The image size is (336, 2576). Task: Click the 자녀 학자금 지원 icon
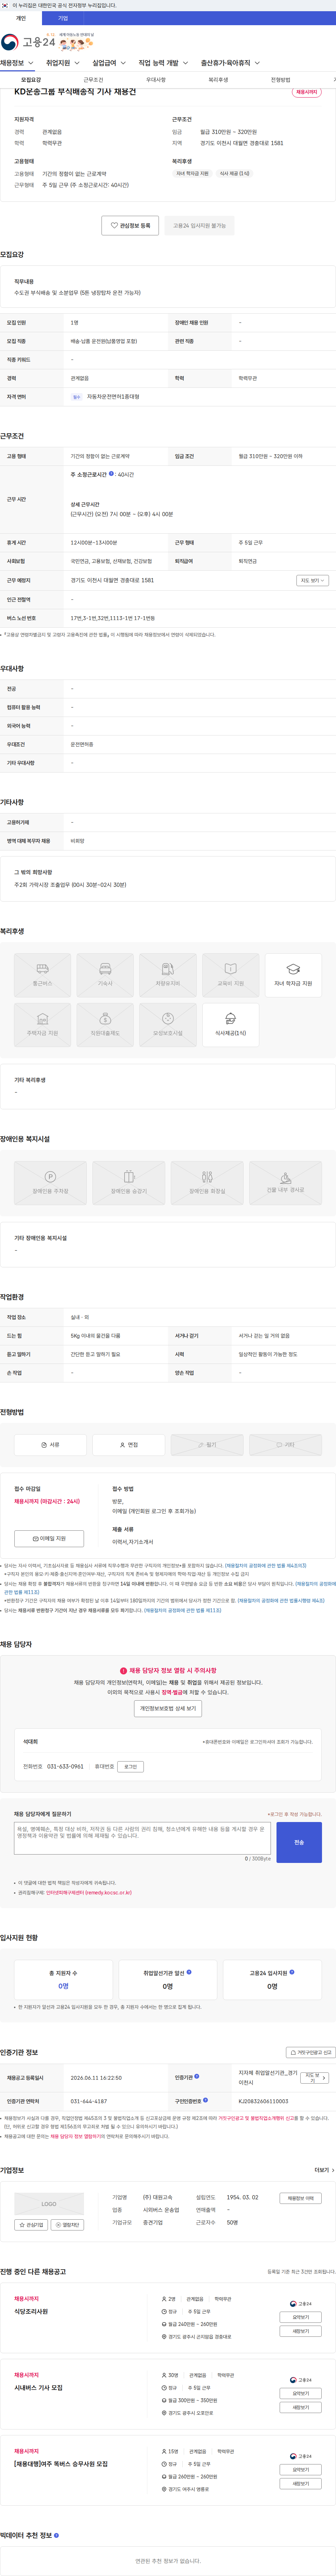[x=293, y=975]
